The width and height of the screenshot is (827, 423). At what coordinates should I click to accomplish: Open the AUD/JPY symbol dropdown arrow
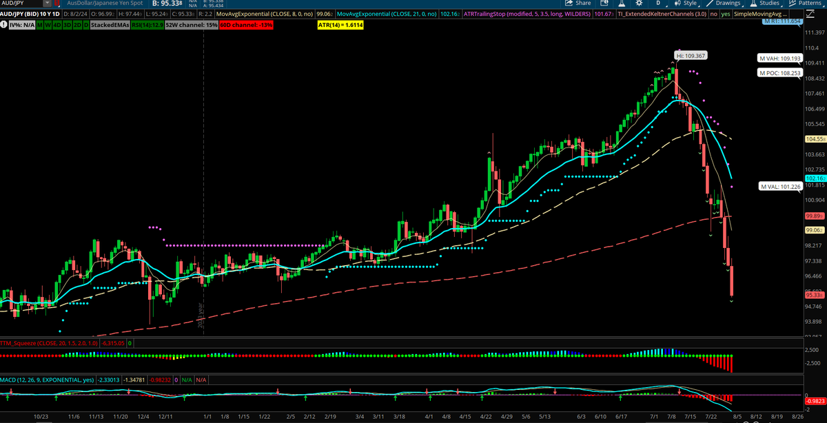[x=45, y=3]
